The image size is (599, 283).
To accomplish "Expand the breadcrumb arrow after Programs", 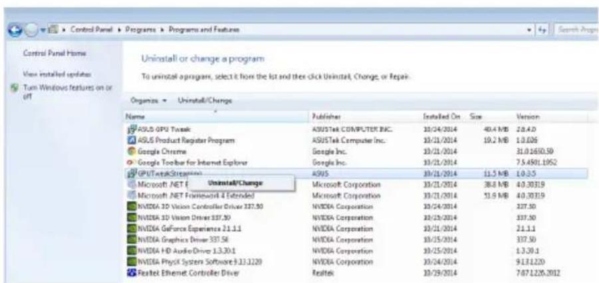I will (x=163, y=30).
